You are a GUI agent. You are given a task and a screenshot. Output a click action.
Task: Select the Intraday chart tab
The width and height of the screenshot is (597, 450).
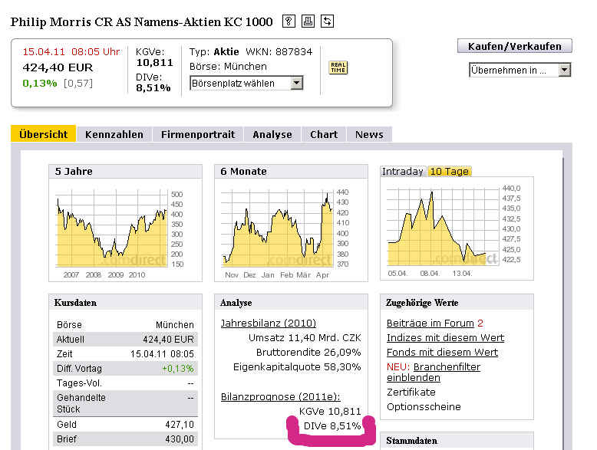point(403,172)
